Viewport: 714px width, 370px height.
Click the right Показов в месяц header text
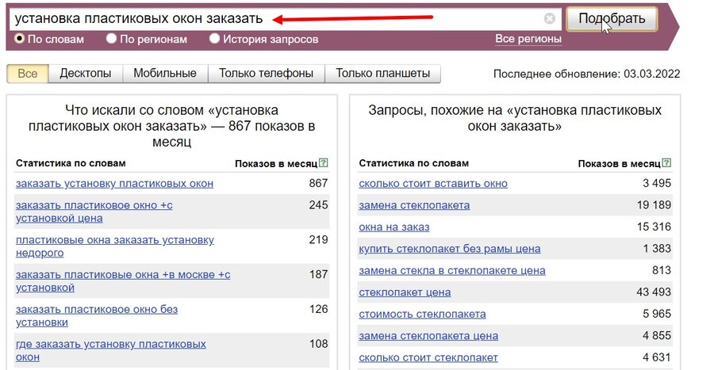coord(619,164)
